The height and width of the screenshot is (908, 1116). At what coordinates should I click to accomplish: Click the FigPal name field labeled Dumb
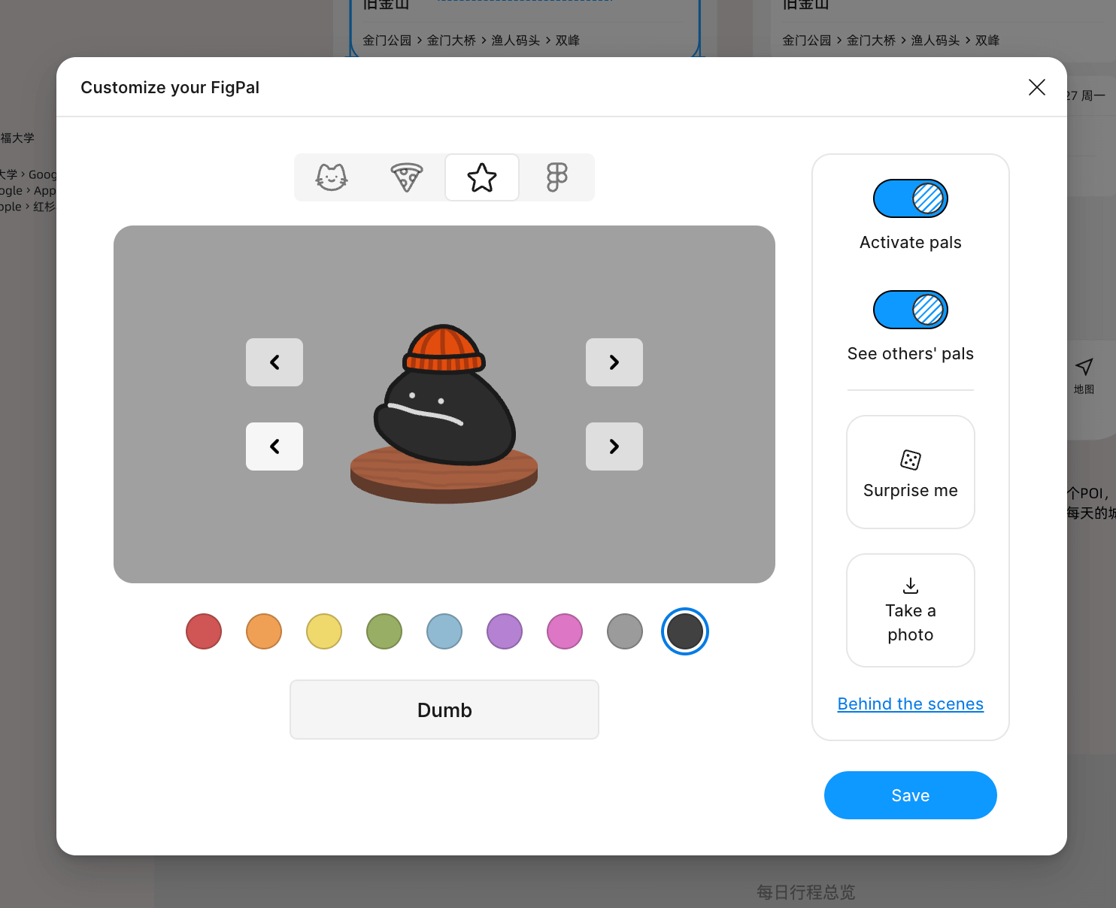coord(444,710)
